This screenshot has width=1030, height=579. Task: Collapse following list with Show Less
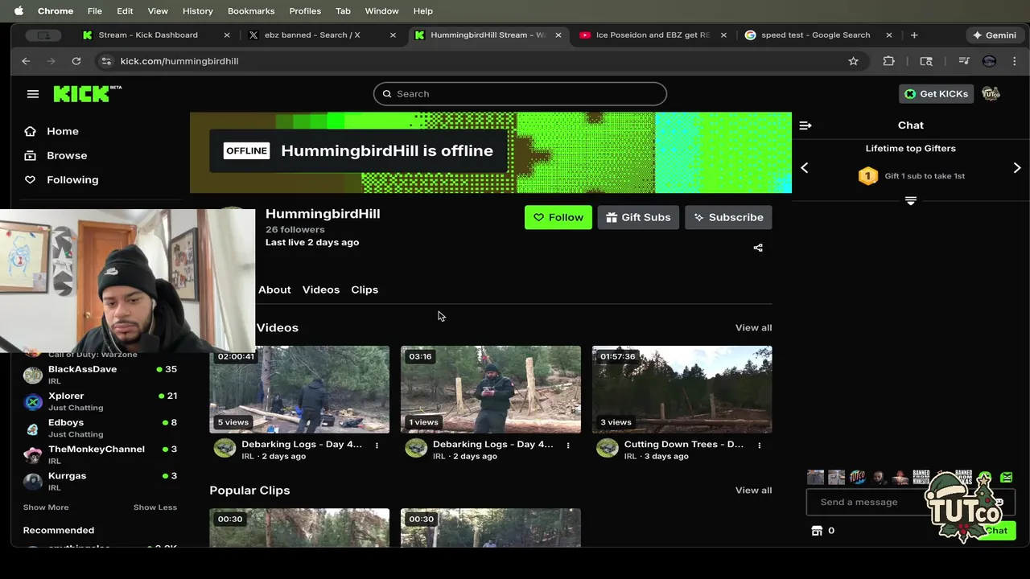point(155,507)
